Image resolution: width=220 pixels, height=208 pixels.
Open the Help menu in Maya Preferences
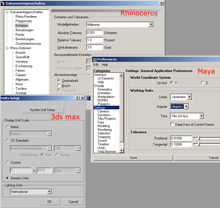105,65
